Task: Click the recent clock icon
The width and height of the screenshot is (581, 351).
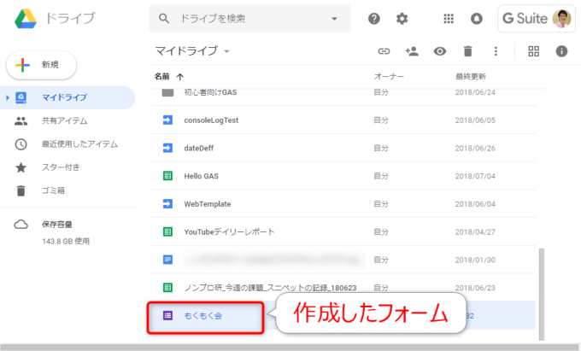Action: pyautogui.click(x=21, y=144)
